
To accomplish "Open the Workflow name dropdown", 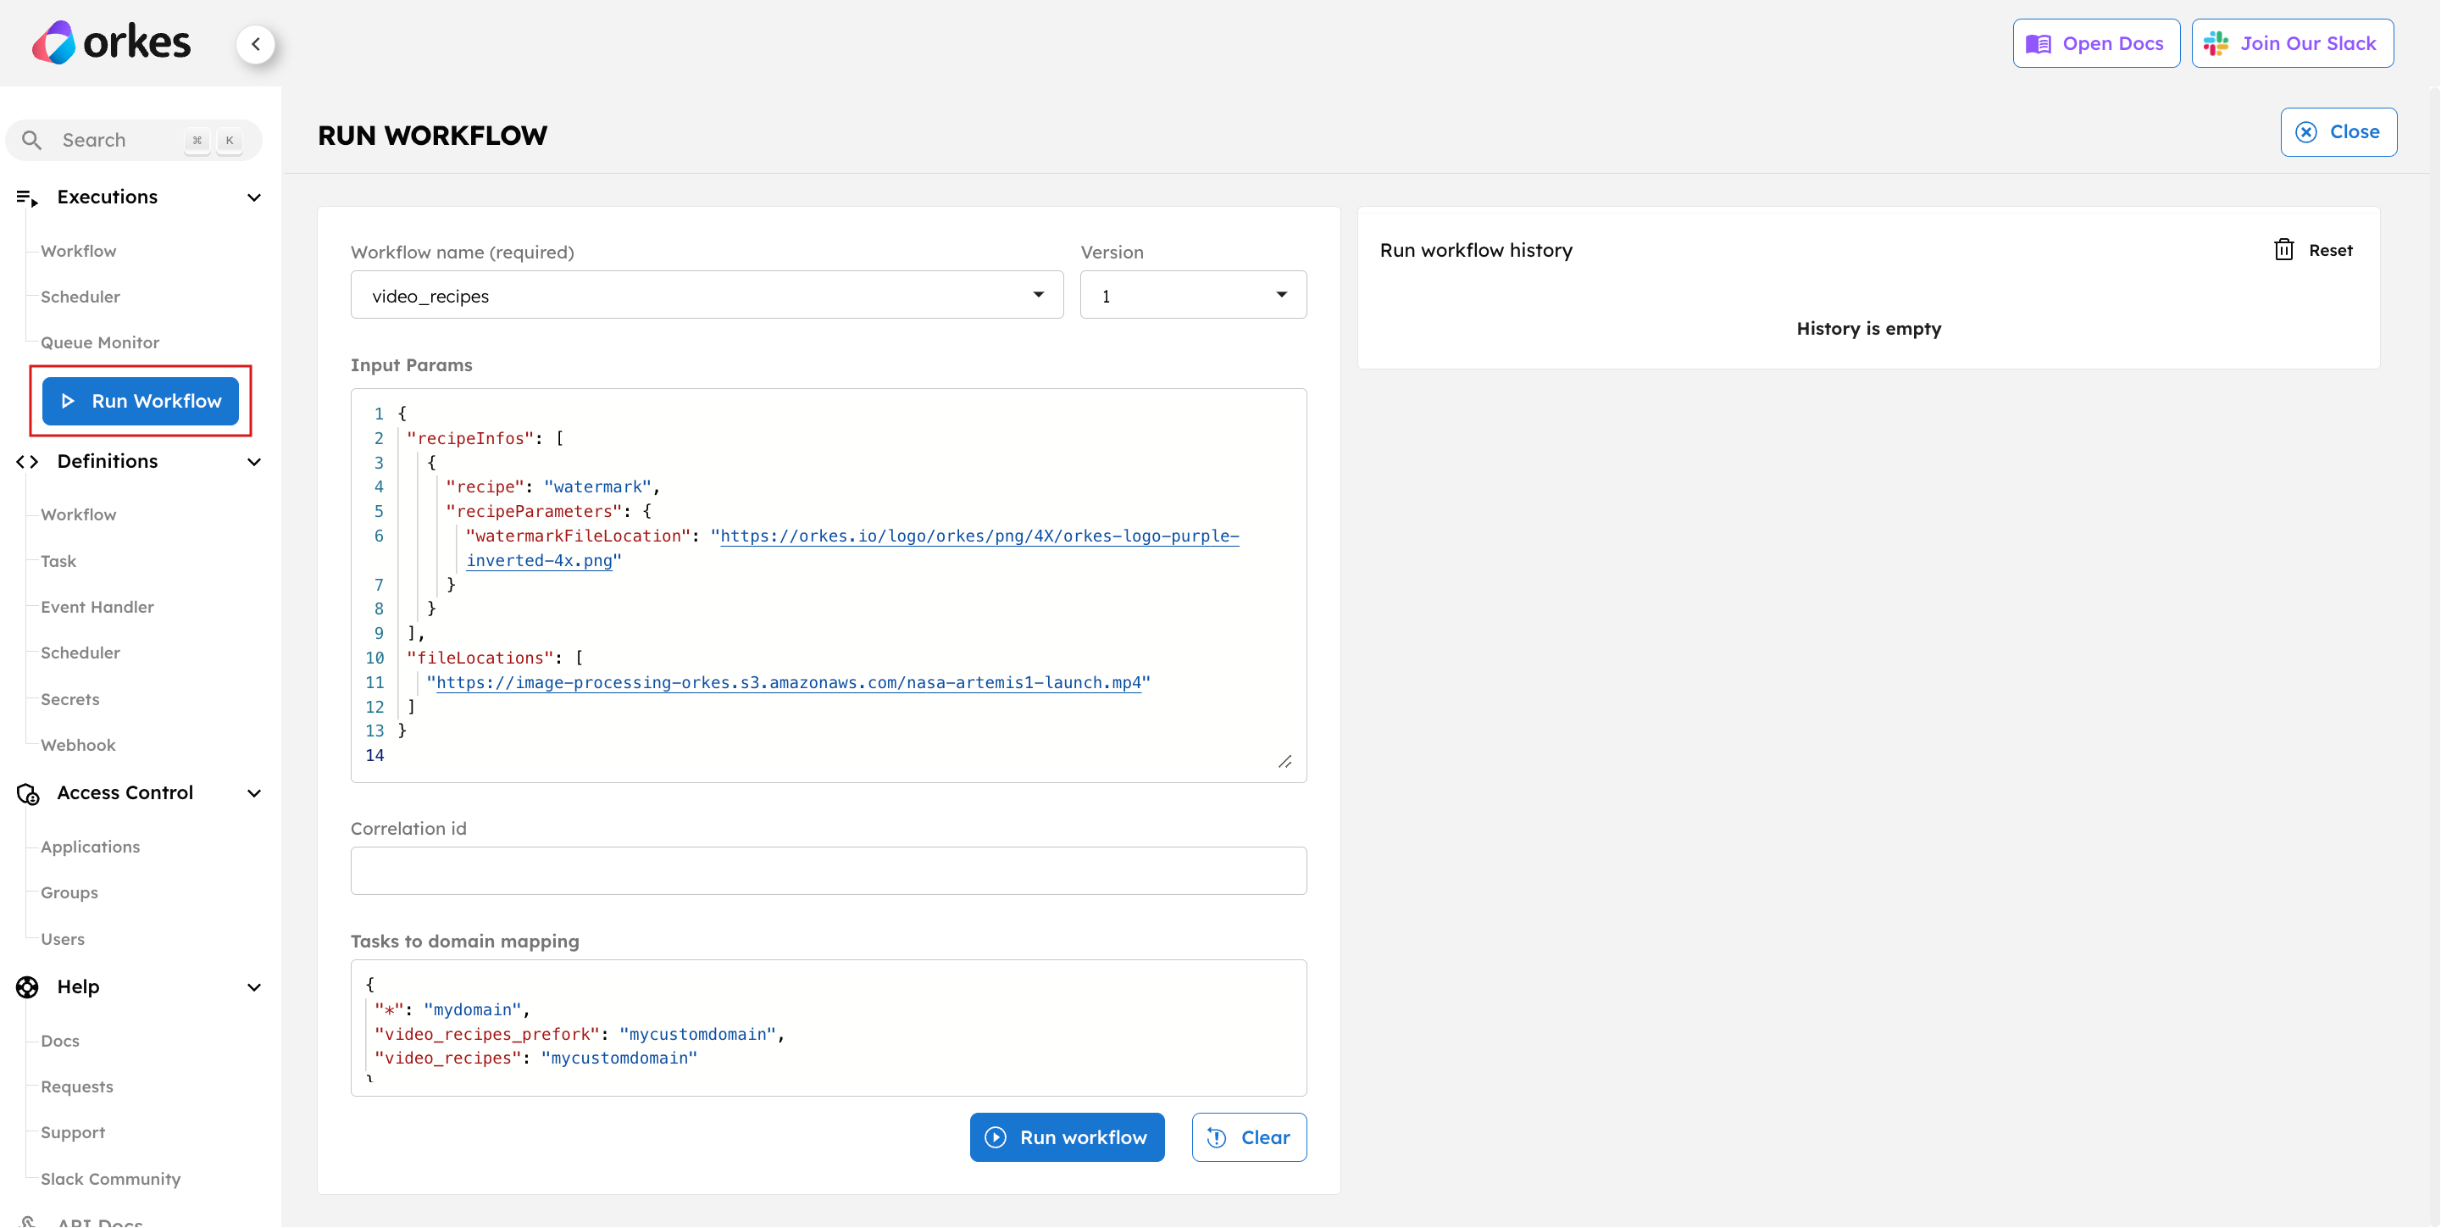I will tap(707, 295).
